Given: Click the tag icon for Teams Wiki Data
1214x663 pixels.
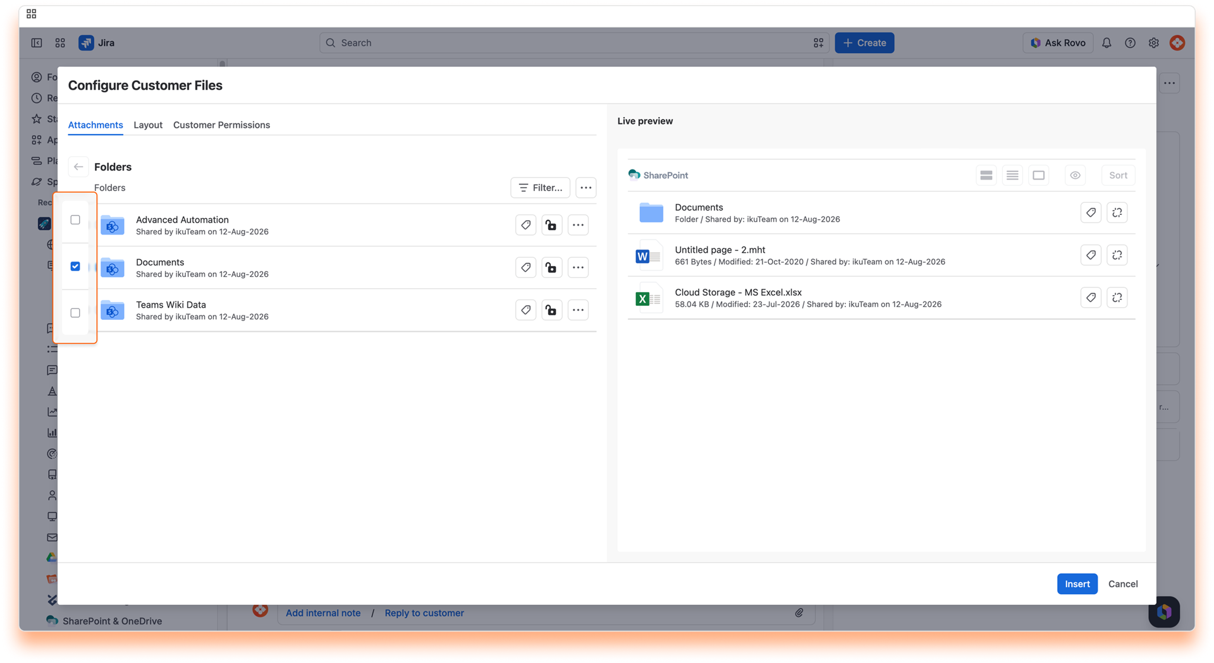Looking at the screenshot, I should pyautogui.click(x=525, y=310).
